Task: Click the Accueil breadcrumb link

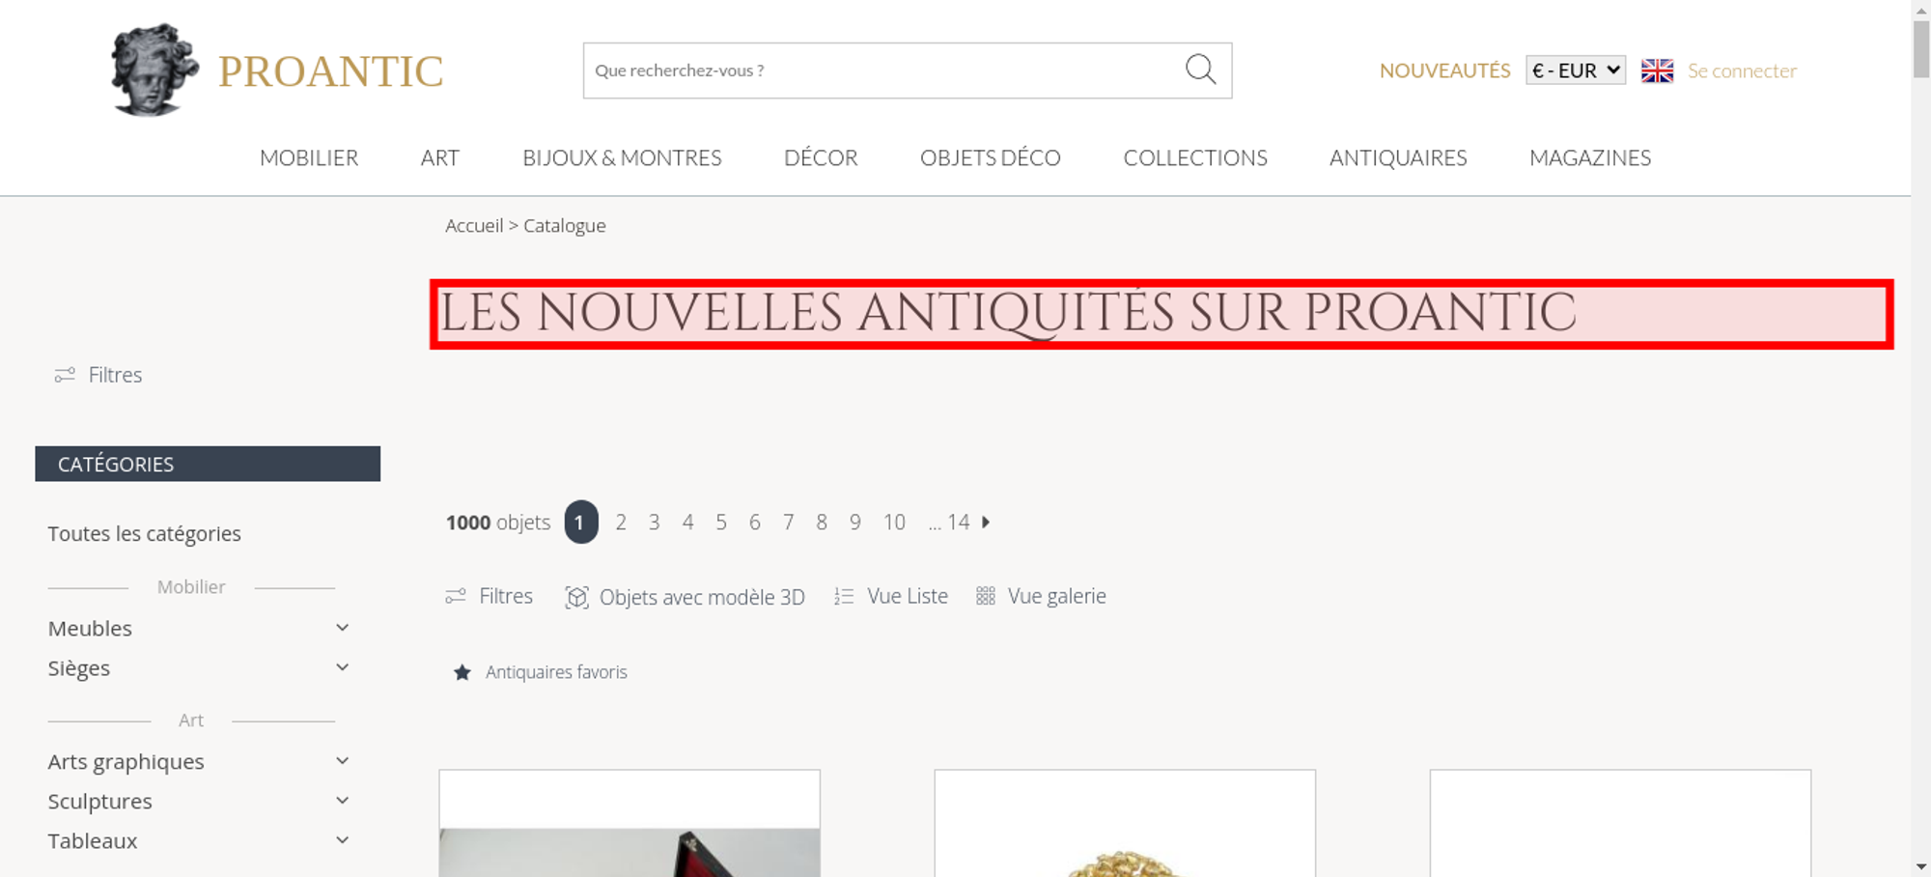Action: tap(474, 225)
